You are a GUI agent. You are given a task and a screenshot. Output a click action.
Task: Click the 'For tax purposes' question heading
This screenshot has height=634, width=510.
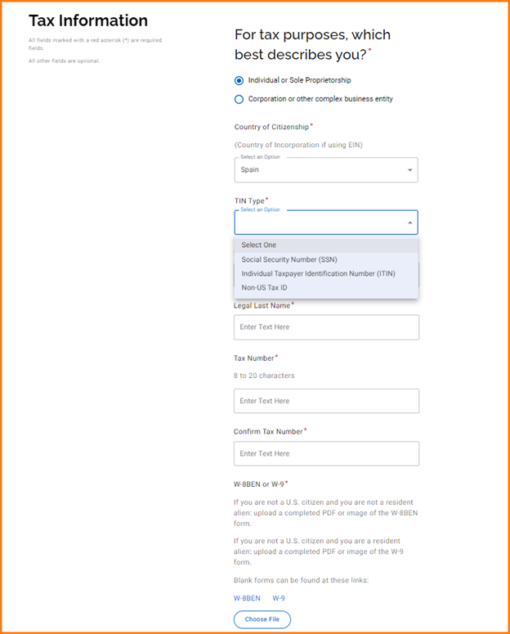(x=312, y=46)
